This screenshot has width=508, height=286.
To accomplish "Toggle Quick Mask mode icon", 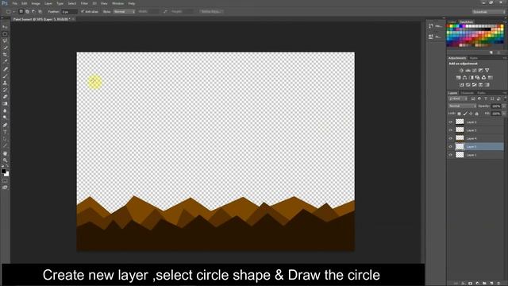I will [5, 181].
